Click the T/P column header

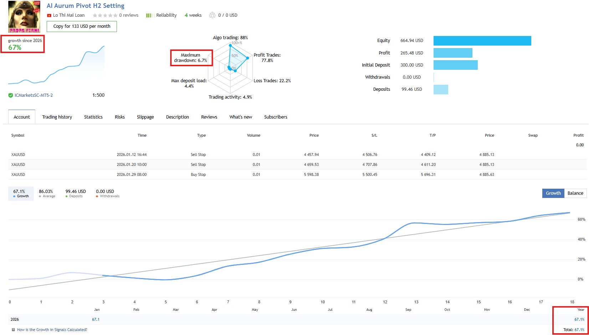tap(432, 136)
